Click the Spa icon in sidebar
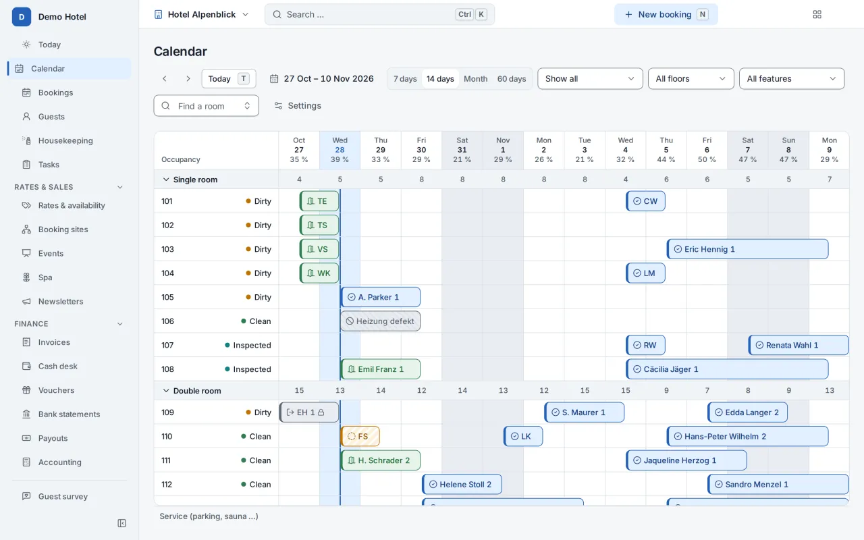The width and height of the screenshot is (864, 540). [x=26, y=277]
